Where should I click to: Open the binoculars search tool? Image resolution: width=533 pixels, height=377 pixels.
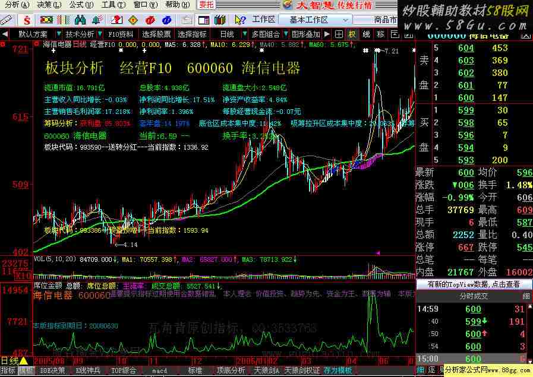(80, 20)
